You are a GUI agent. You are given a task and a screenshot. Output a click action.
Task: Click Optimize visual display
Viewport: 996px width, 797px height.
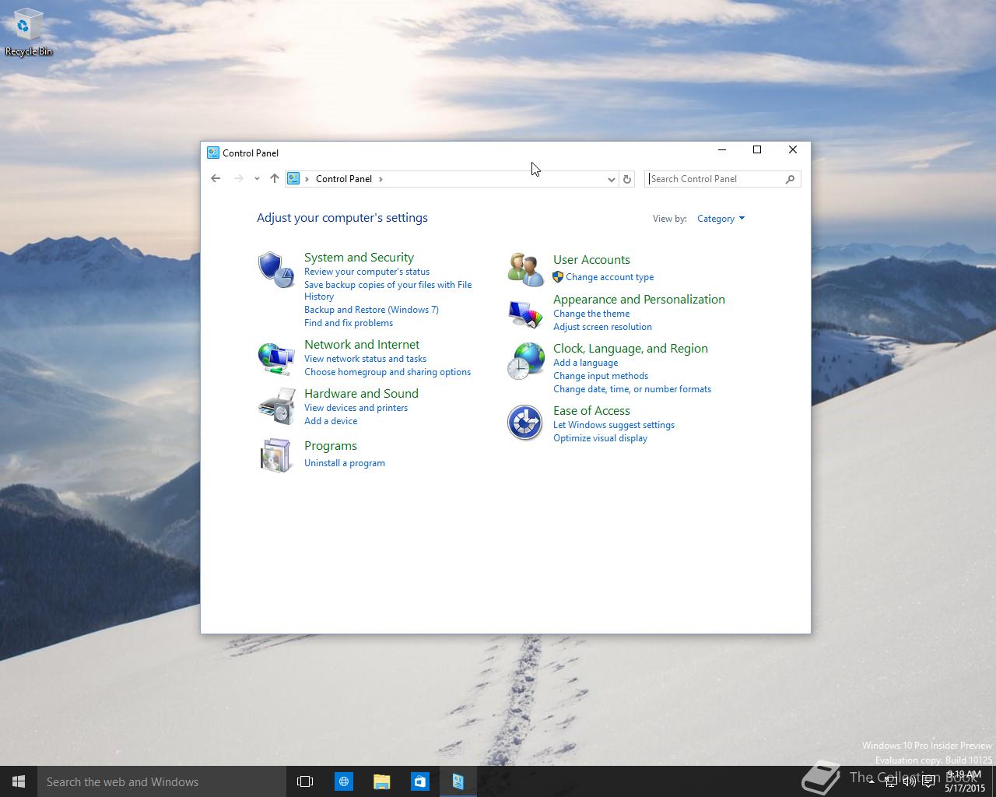(600, 438)
